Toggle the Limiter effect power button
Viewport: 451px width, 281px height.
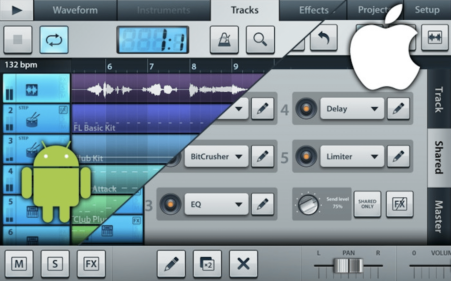point(306,157)
